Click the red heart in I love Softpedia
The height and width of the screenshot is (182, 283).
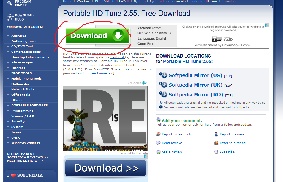coord(13,175)
